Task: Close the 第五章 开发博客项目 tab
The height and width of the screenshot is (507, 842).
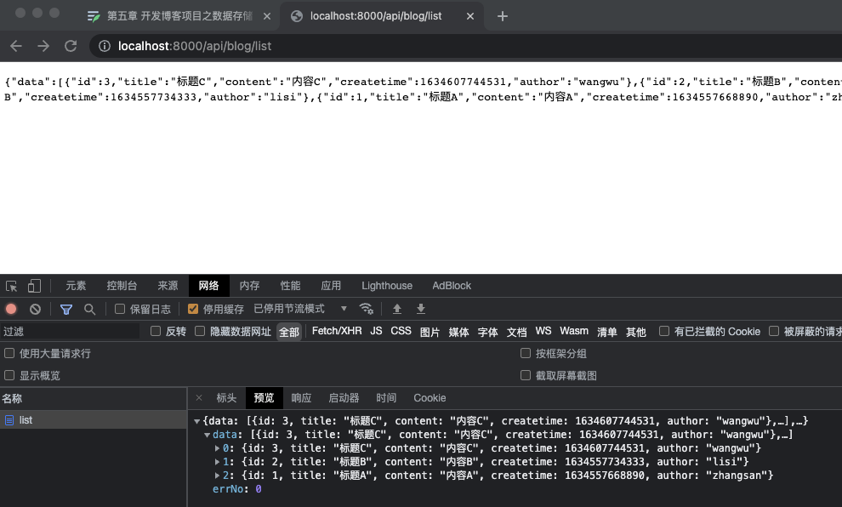Action: [266, 16]
